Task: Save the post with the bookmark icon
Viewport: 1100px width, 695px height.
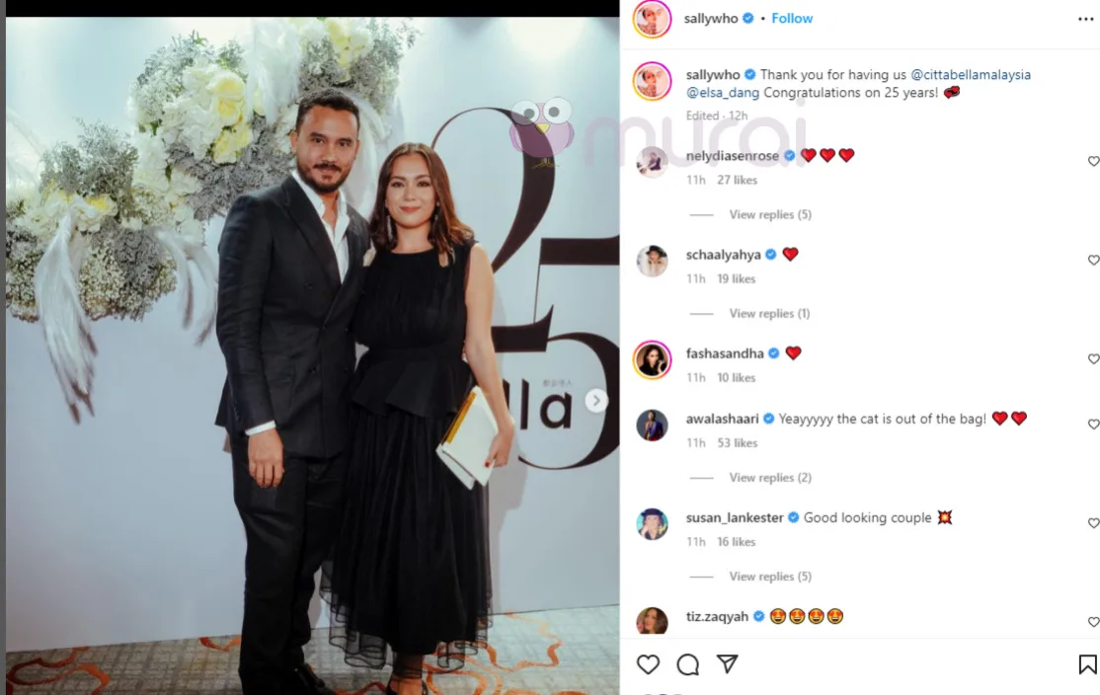Action: coord(1087,664)
